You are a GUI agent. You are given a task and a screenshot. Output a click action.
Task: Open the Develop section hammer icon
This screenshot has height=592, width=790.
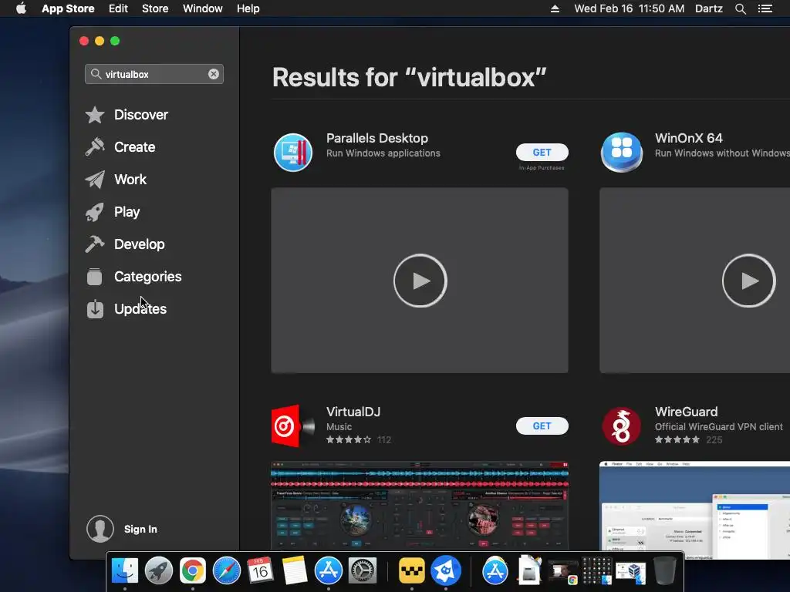[x=95, y=244]
